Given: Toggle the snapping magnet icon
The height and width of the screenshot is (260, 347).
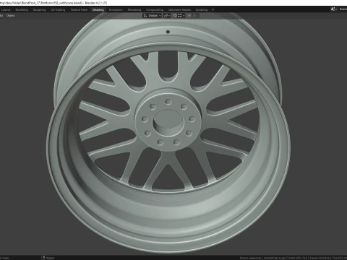Looking at the screenshot, I should (175, 16).
